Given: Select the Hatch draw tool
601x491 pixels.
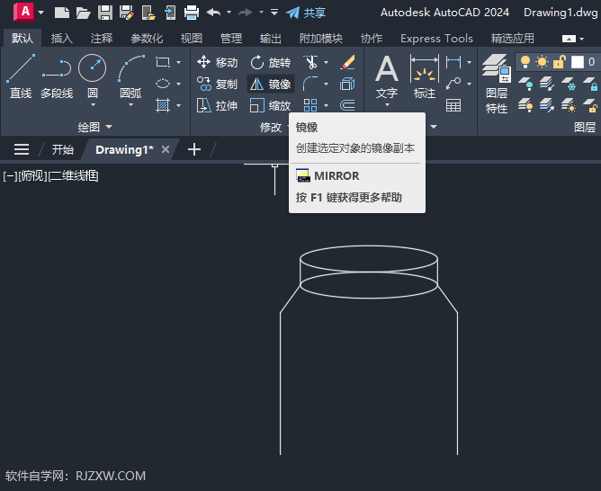Looking at the screenshot, I should click(x=163, y=105).
